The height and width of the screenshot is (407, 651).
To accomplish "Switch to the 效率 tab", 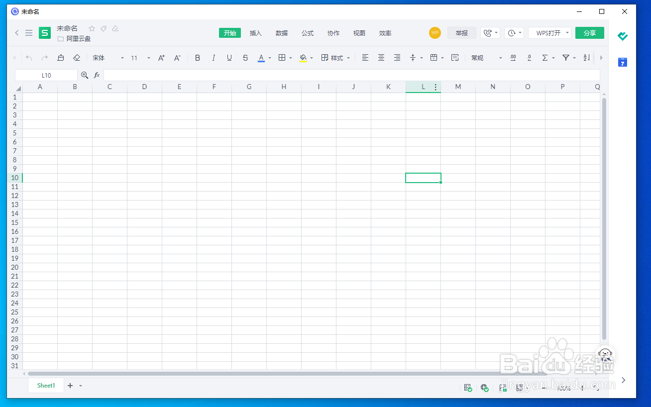I will point(385,33).
